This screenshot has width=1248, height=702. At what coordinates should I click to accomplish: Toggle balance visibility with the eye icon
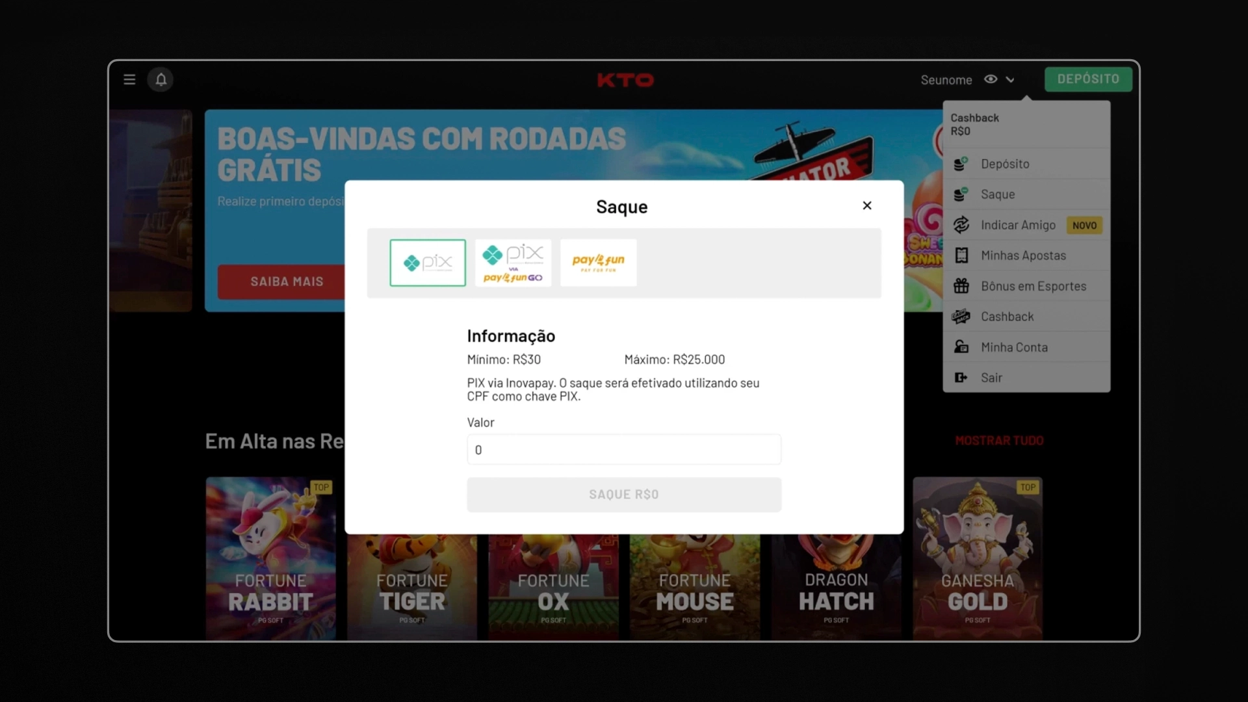pos(990,79)
